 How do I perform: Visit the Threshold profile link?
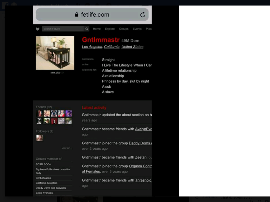click(x=143, y=180)
